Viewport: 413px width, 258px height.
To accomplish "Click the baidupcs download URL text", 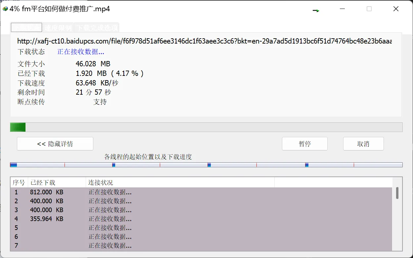I will (x=205, y=41).
